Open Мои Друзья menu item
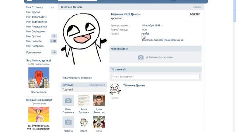236x132 pixels. (x=33, y=12)
